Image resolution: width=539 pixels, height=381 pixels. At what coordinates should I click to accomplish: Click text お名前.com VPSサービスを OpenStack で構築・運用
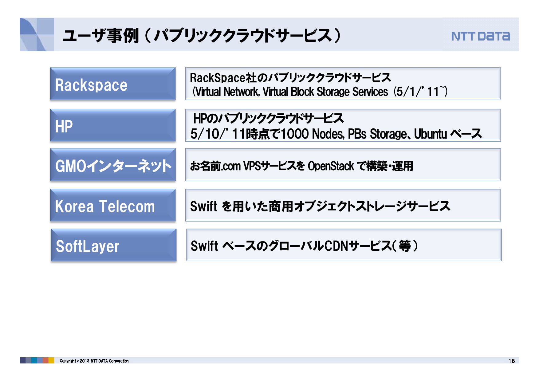(301, 166)
